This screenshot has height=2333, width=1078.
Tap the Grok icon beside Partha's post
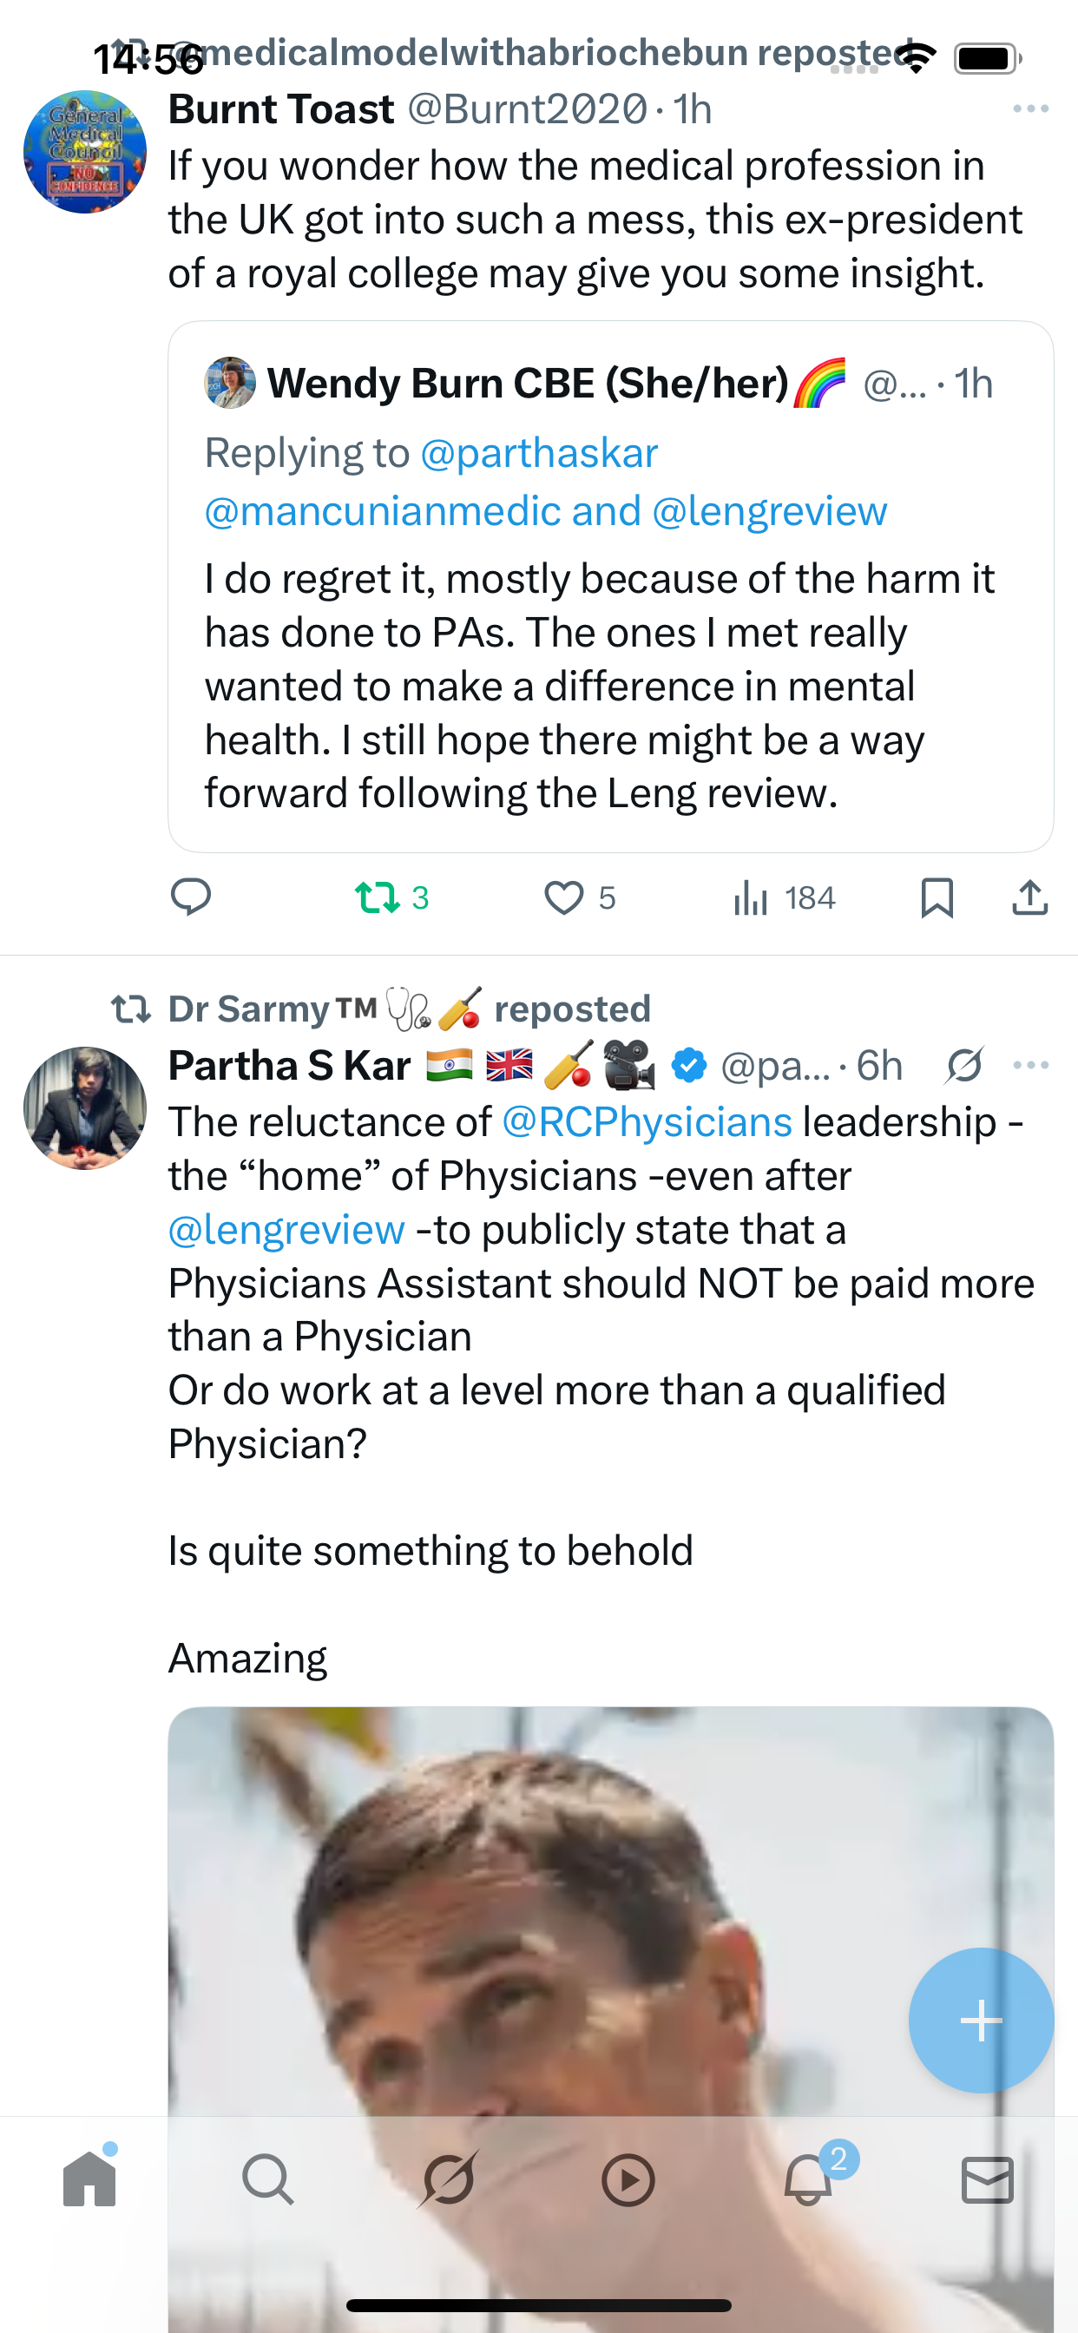[965, 1065]
